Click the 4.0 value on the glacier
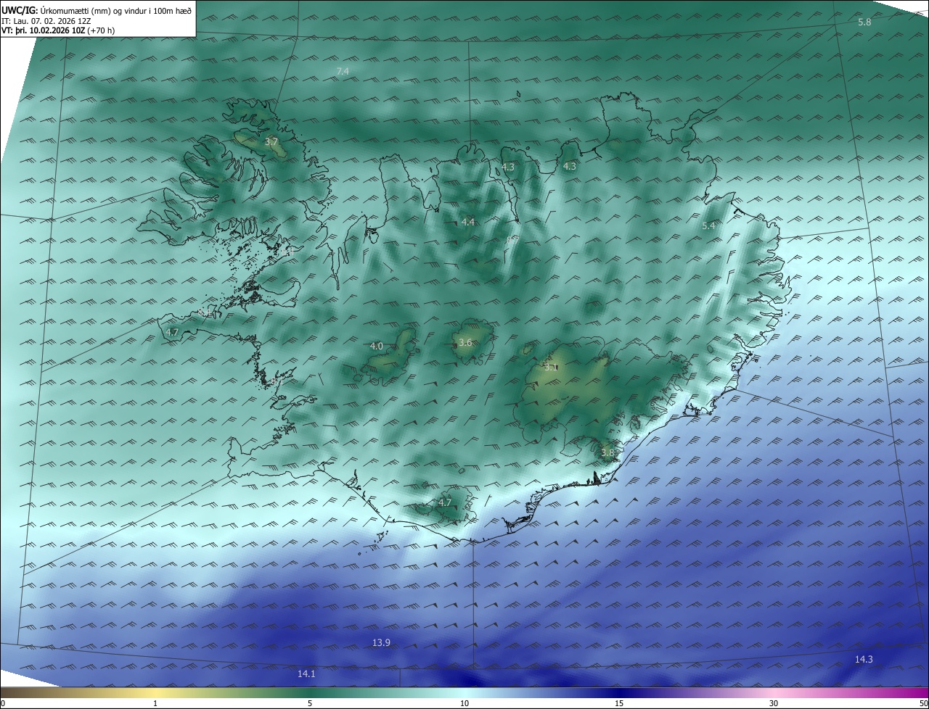Viewport: 929px width, 709px height. click(376, 346)
